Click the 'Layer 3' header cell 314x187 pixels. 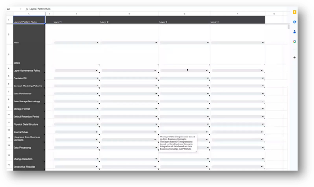[x=184, y=20]
